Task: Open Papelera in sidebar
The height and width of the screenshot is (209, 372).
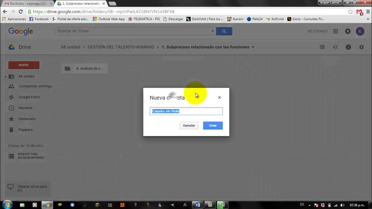Action: pos(26,130)
